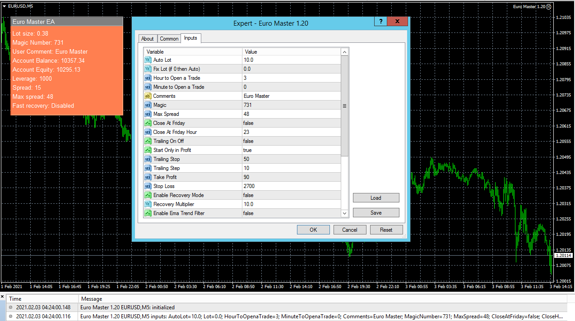The image size is (575, 321).
Task: Click the Cancel button
Action: tap(350, 230)
